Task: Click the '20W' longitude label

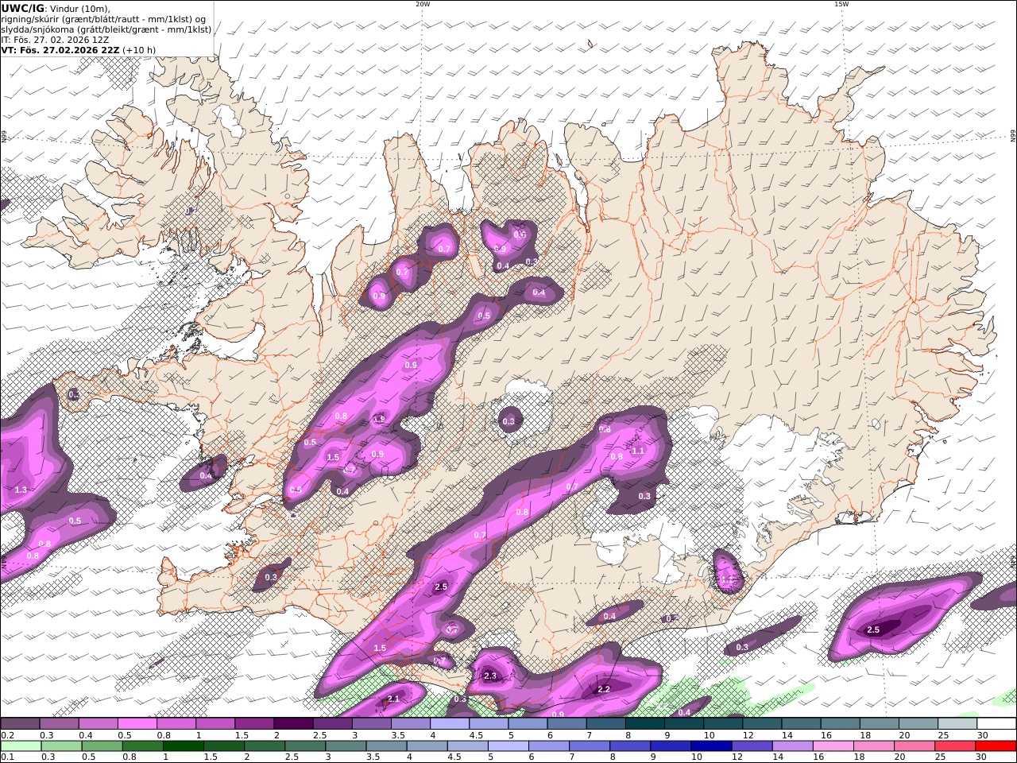Action: 423,4
